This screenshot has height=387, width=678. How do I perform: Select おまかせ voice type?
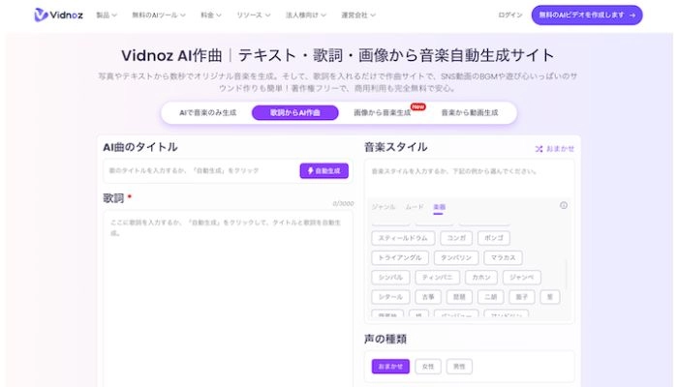pos(390,367)
